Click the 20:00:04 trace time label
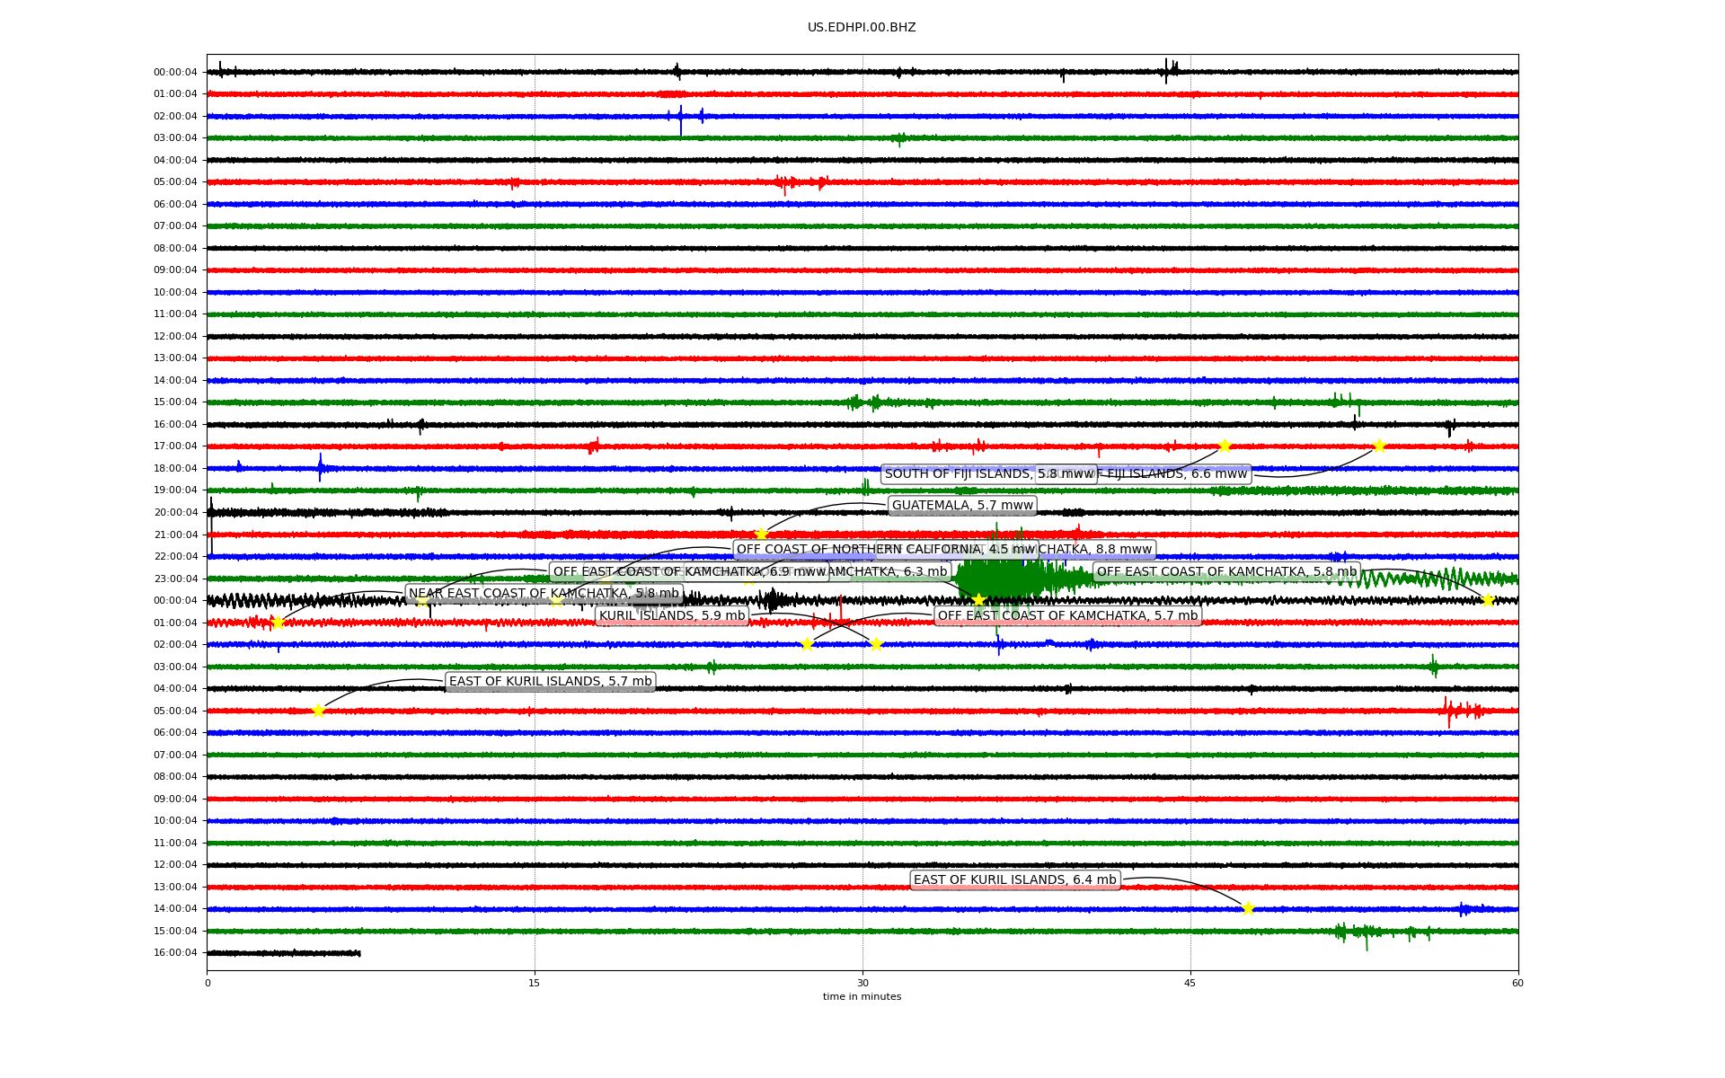Screen dimensions: 1725x1078 175,513
